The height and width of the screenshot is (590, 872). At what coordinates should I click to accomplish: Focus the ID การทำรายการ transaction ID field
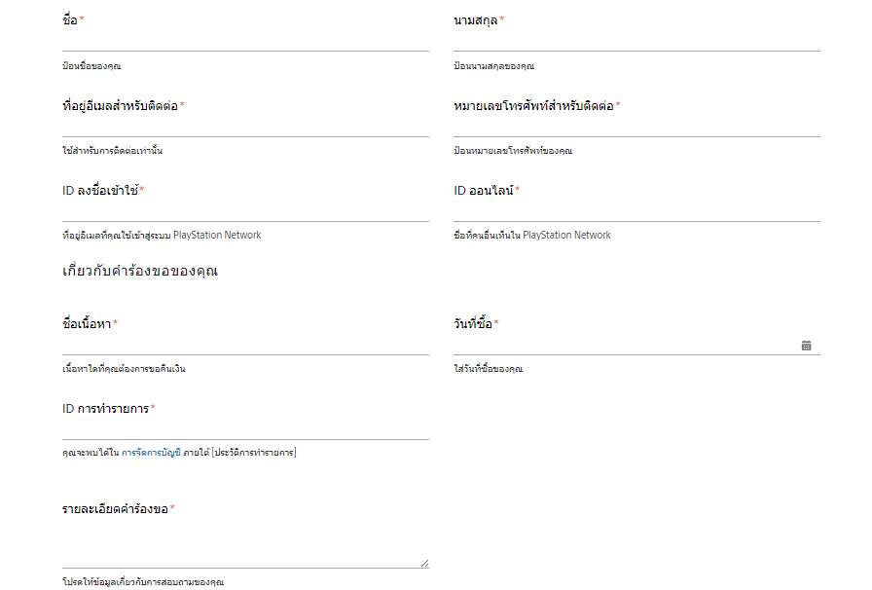(x=245, y=428)
